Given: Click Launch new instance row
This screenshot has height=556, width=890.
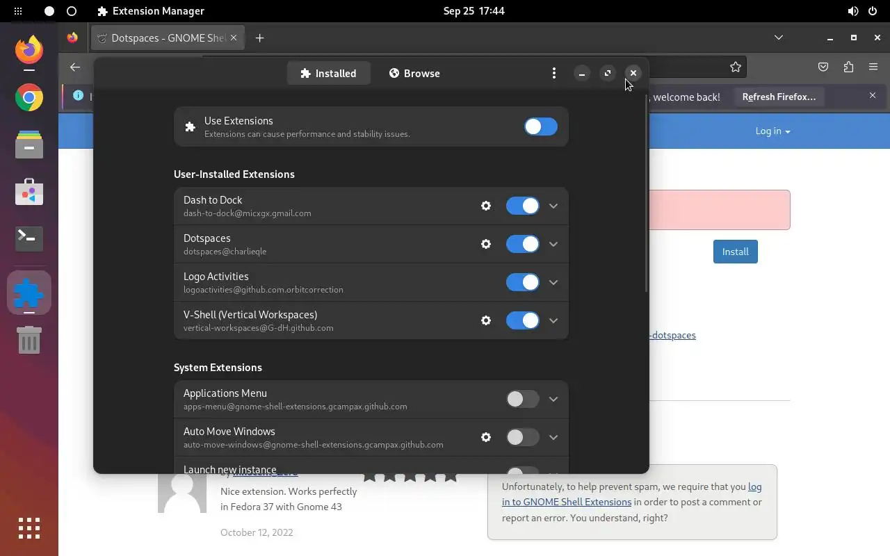Looking at the screenshot, I should click(371, 466).
